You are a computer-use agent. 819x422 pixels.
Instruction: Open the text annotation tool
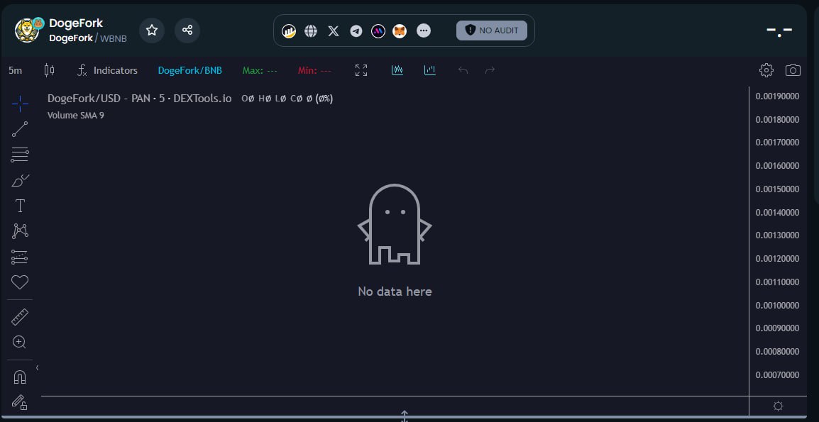(19, 206)
